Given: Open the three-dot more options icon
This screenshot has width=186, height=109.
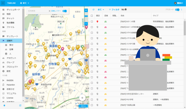Looking at the screenshot, I should [x=182, y=10].
